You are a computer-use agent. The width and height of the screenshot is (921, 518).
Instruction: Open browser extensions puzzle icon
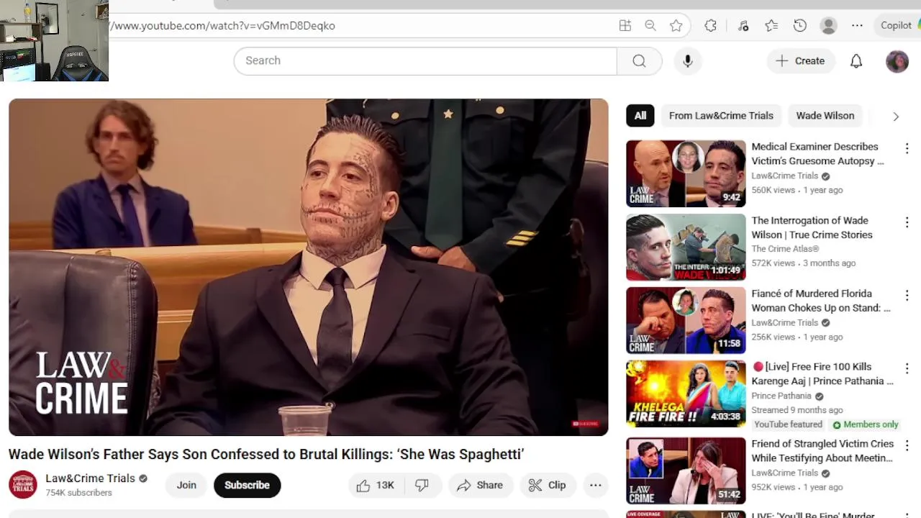click(711, 25)
